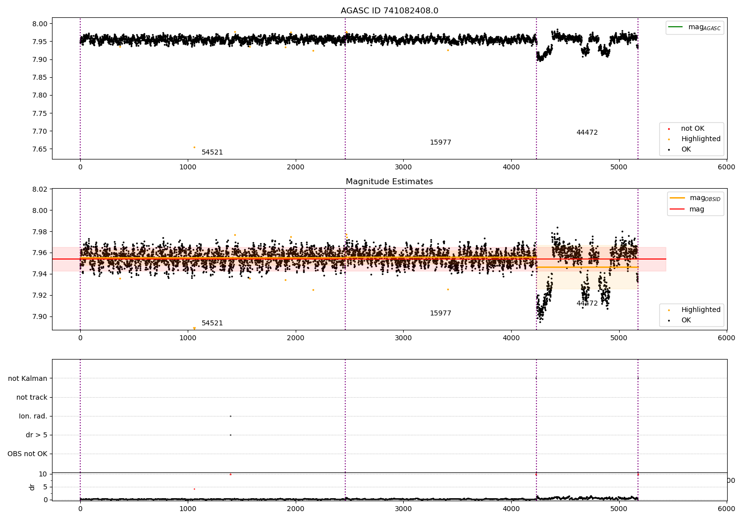Click the 5000 x-tick under Magnitude Estimates plot
Viewport: 743px width, 520px height.
(x=619, y=338)
